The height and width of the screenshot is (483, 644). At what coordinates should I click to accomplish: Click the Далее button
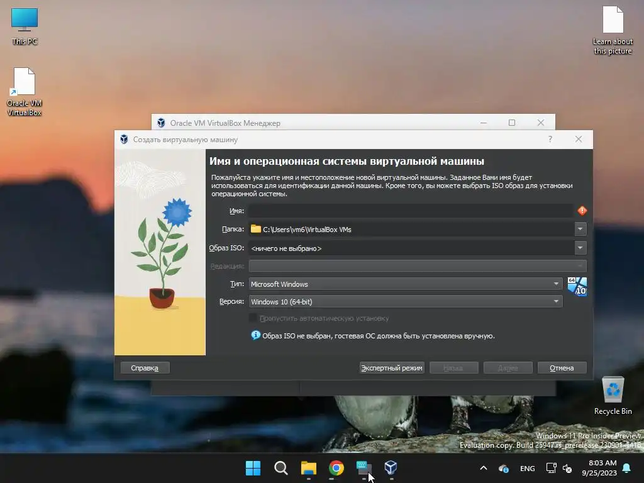pos(508,367)
